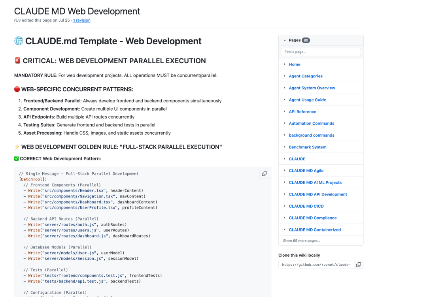The width and height of the screenshot is (427, 297).
Task: Click the 'Component Development' list item
Action: (95, 109)
